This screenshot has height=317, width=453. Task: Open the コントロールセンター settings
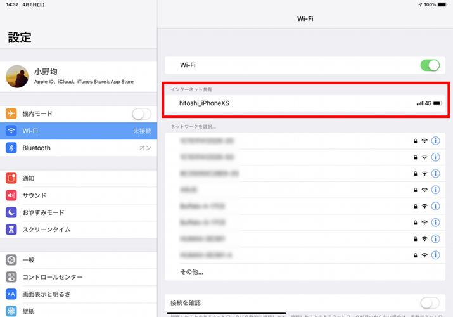point(79,277)
